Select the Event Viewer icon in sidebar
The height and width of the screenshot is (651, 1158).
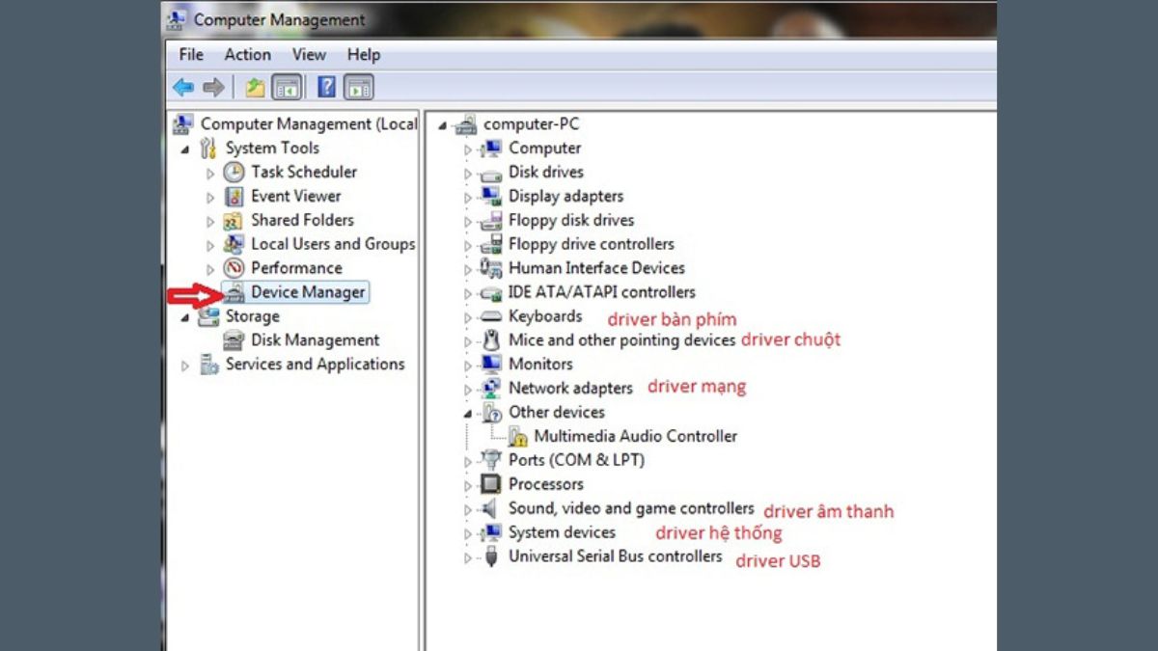pos(233,196)
